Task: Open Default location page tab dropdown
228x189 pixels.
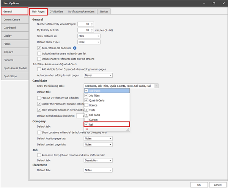Action: (110, 139)
